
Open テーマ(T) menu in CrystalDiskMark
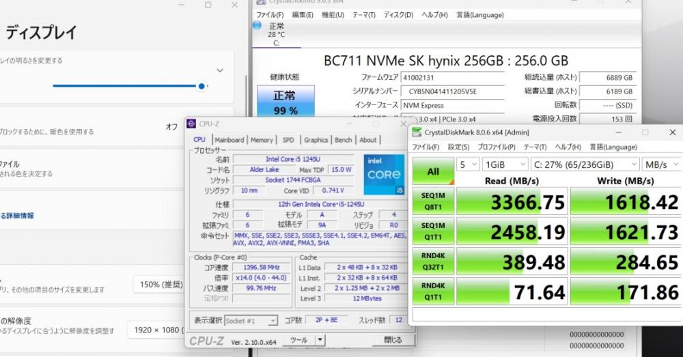[x=535, y=147]
